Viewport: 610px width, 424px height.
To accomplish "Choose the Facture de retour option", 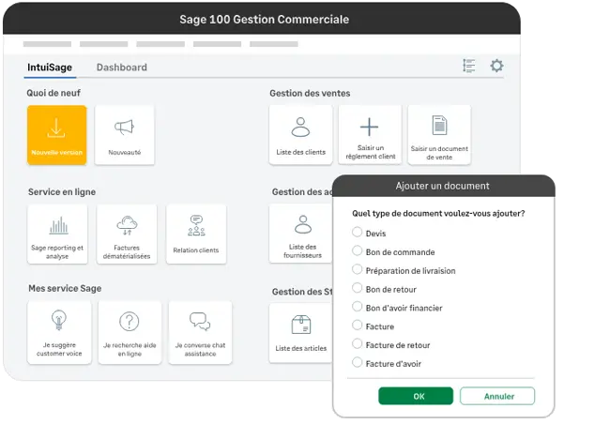I will (x=358, y=343).
